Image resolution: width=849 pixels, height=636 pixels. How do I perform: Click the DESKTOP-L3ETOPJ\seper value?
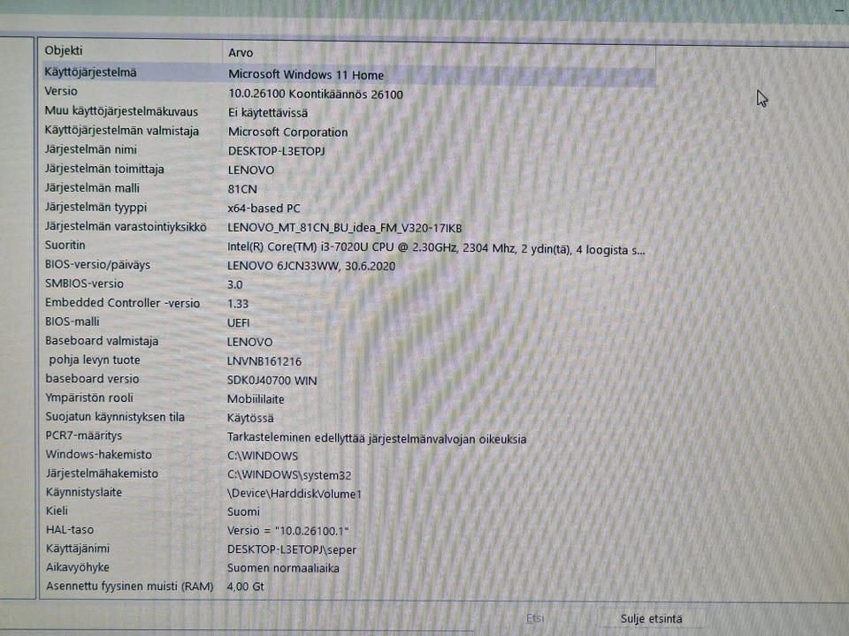[x=292, y=549]
